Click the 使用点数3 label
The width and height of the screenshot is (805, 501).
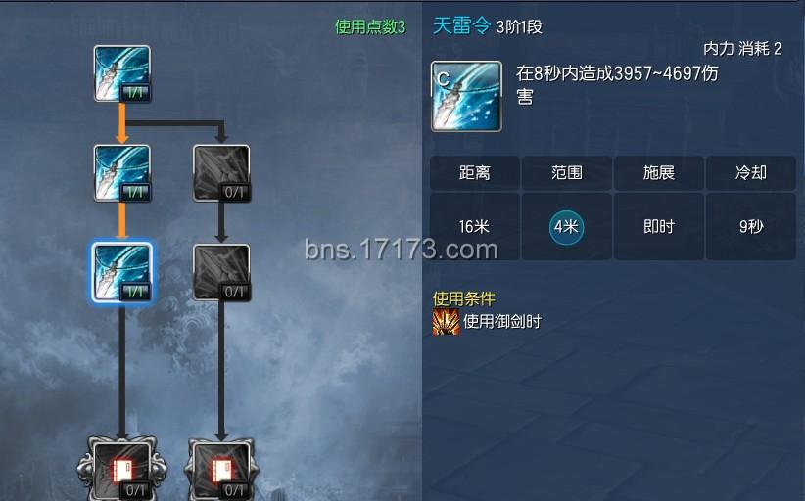pos(370,26)
